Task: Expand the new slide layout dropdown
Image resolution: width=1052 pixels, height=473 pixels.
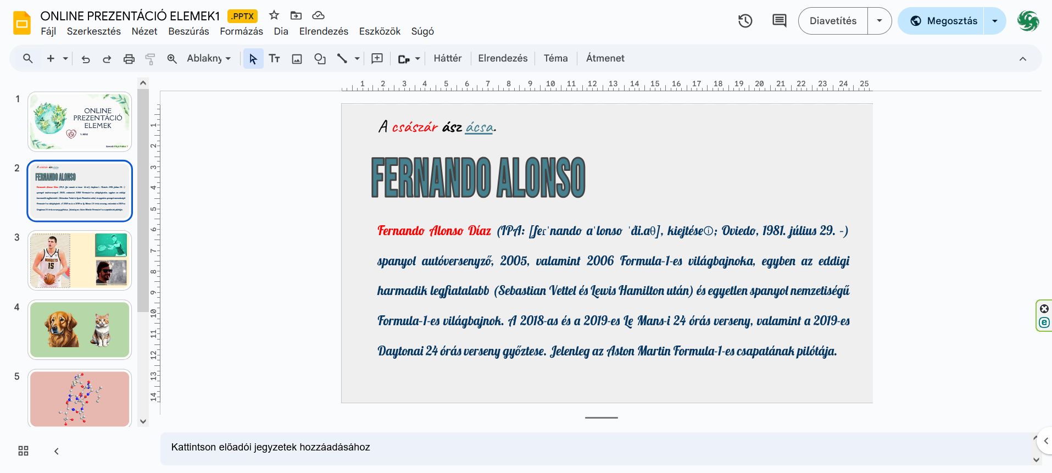Action: [x=65, y=58]
